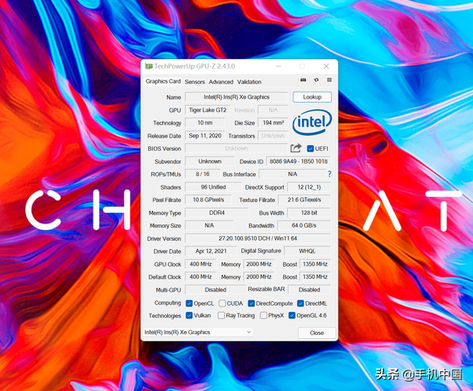473x391 pixels.
Task: Toggle the DirectML checkbox
Action: (300, 303)
